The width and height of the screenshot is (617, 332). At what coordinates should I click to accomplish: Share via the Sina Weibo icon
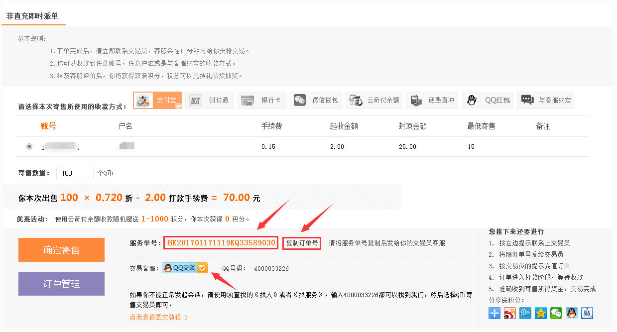tap(509, 313)
